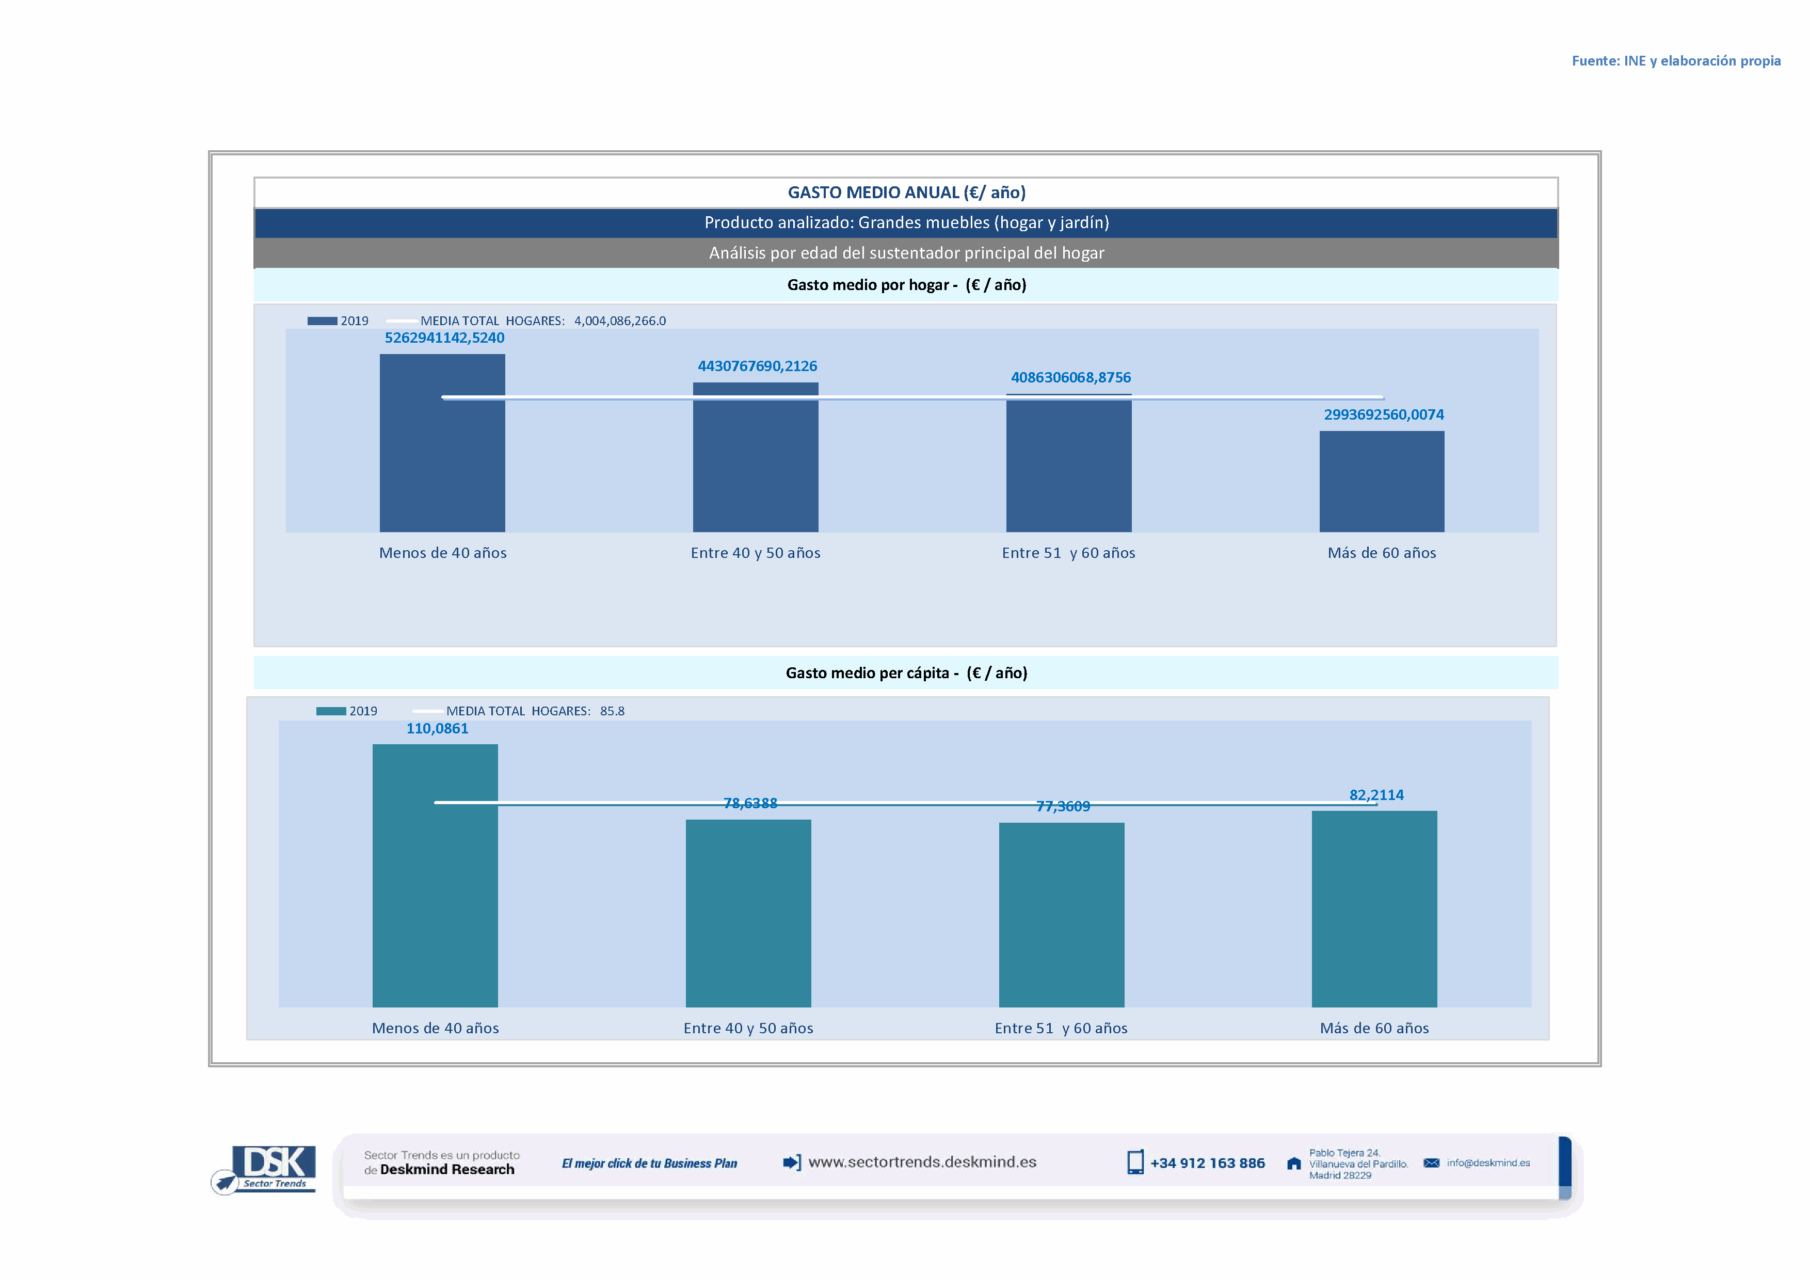Click the 'Entre 51 y 60 años' bar in per cápita chart
The height and width of the screenshot is (1280, 1810).
pyautogui.click(x=1061, y=914)
